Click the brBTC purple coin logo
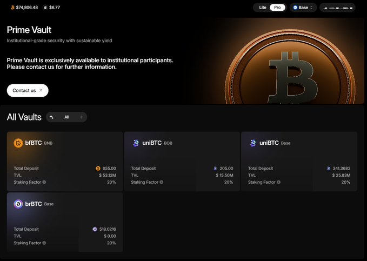Viewport: 367px width, 261px height. (x=18, y=204)
